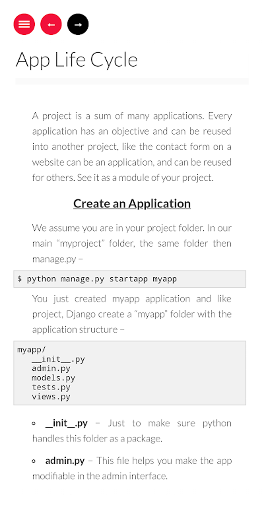Click the 'Create an Application' heading link
The width and height of the screenshot is (264, 528).
pos(132,203)
